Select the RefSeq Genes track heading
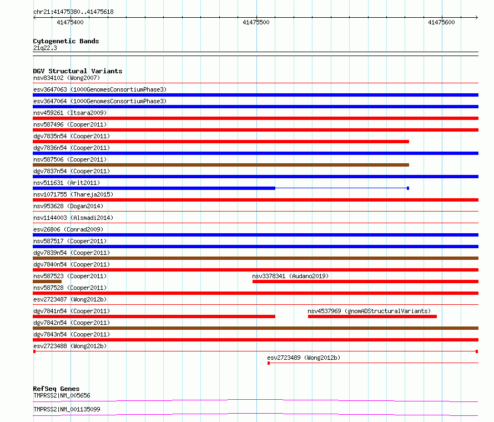This screenshot has height=422, width=494. pos(56,389)
